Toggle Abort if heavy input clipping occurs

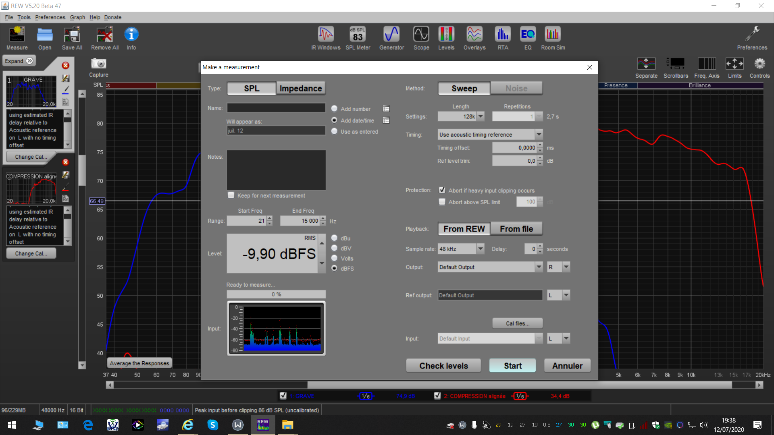[x=442, y=190]
